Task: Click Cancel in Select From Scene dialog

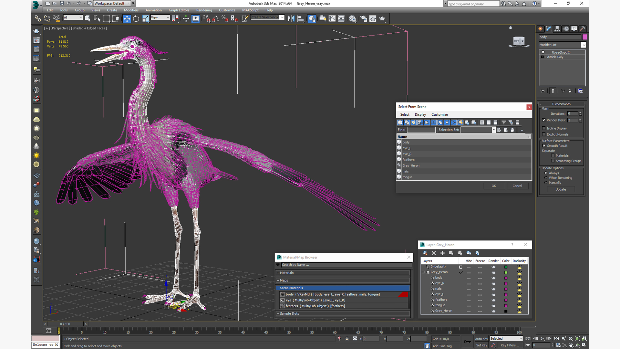Action: click(517, 186)
